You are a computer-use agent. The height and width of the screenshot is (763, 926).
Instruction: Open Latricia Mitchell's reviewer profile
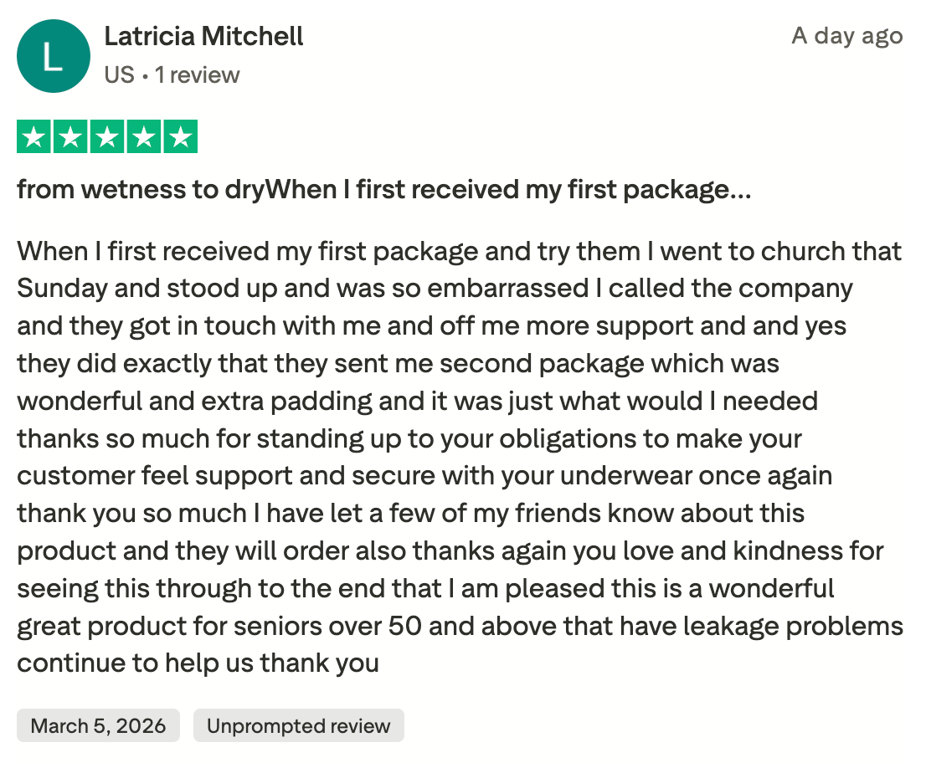pos(203,37)
